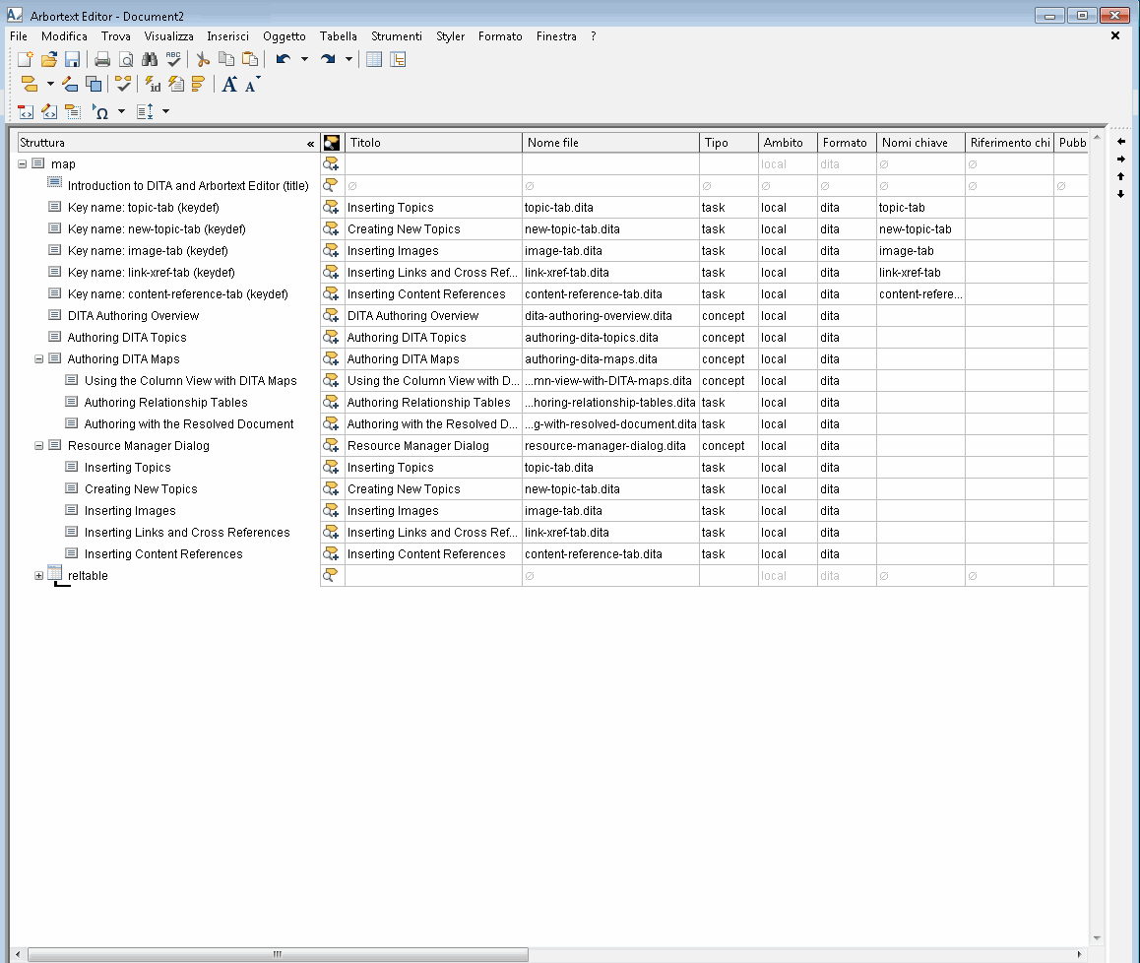The width and height of the screenshot is (1140, 963).
Task: Open the Undo history dropdown arrow
Action: click(304, 60)
